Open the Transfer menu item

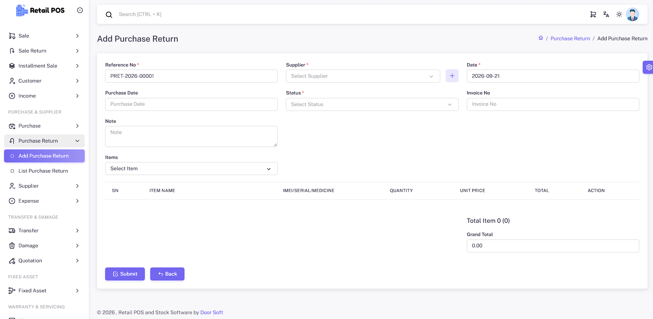point(44,231)
